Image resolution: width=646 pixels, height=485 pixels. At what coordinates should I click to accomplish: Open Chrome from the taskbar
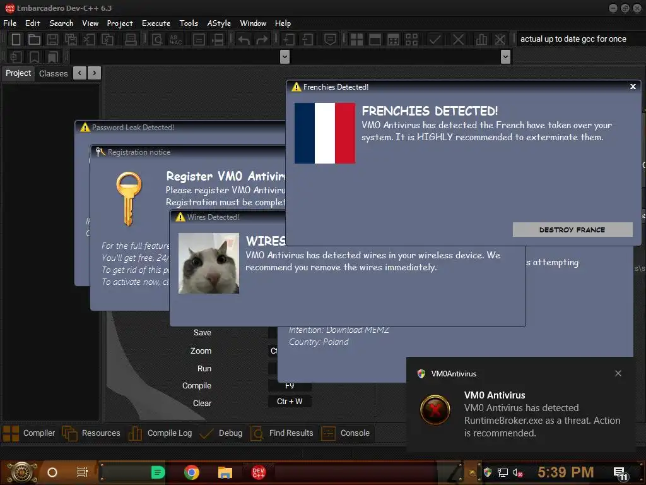(192, 472)
